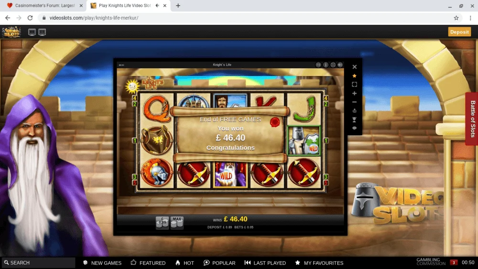Open the HOT games menu
478x269 pixels.
(x=185, y=263)
